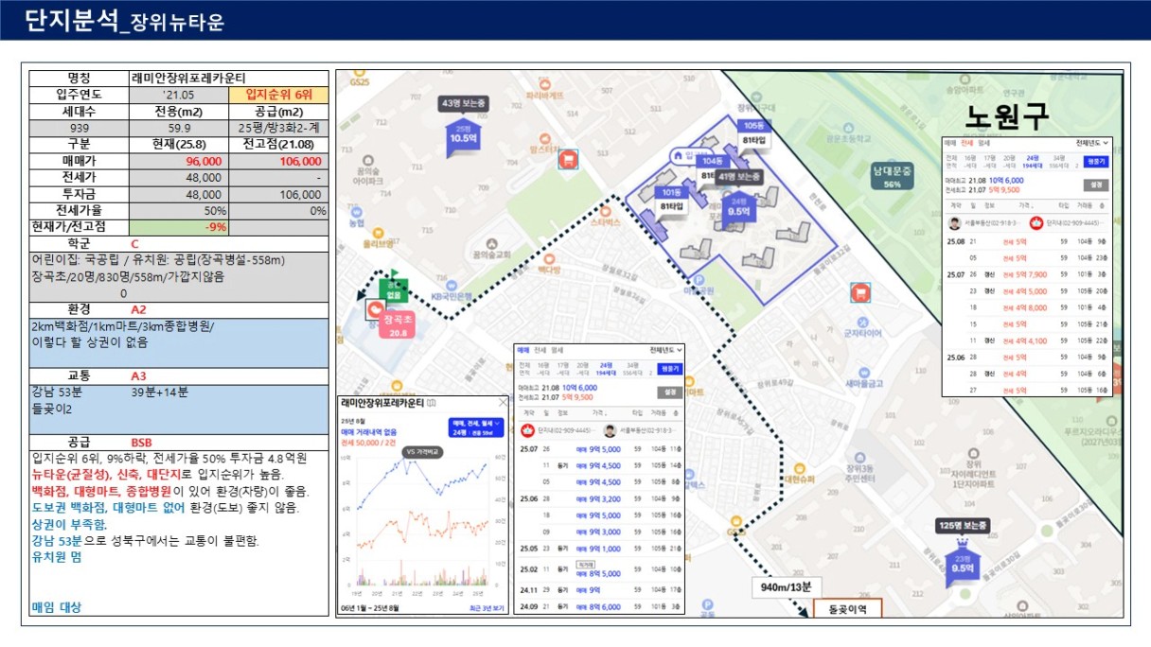Select the 매매 tab in the center transaction panel
The height and width of the screenshot is (647, 1151).
pyautogui.click(x=522, y=350)
